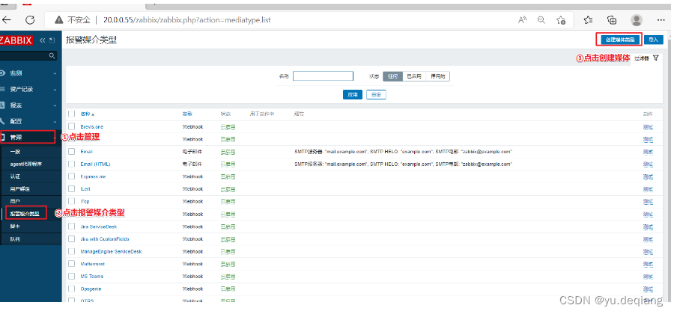The height and width of the screenshot is (314, 674).
Task: Click the filter funnel icon
Action: point(655,58)
